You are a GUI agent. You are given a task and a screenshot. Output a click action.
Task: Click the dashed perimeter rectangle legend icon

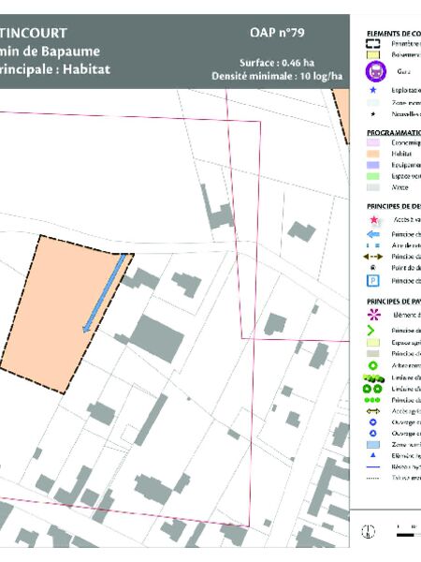(x=372, y=44)
